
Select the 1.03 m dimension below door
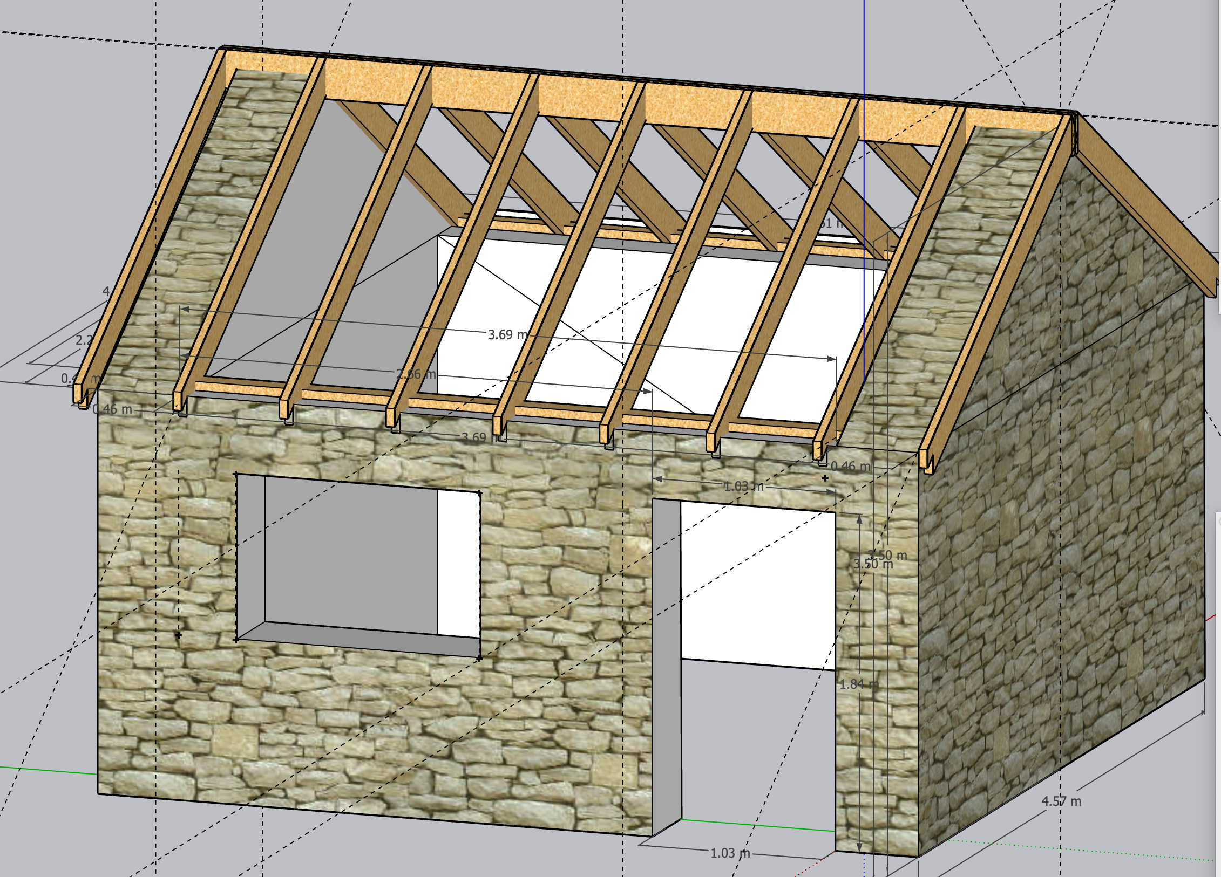point(730,853)
